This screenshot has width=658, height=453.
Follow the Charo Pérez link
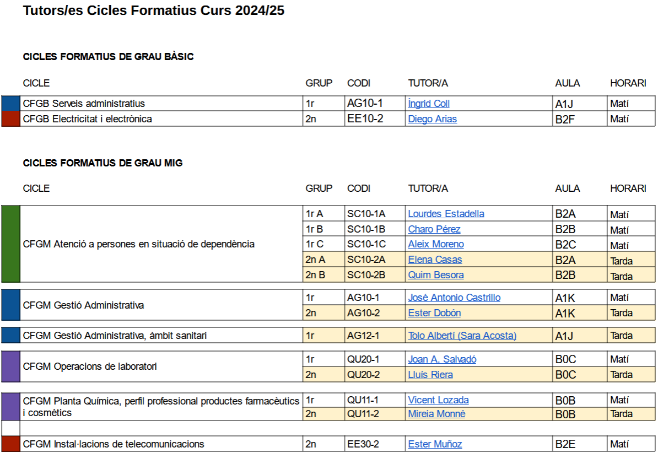434,229
